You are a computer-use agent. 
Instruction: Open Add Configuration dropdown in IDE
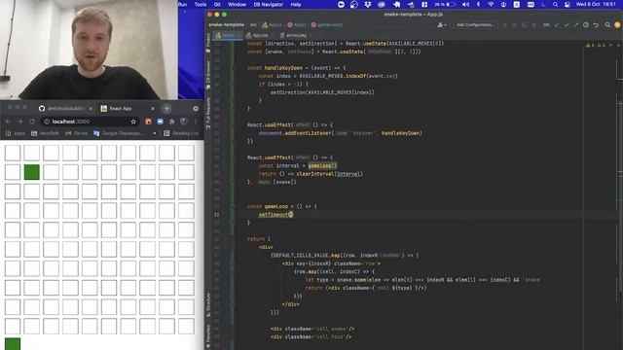[476, 24]
